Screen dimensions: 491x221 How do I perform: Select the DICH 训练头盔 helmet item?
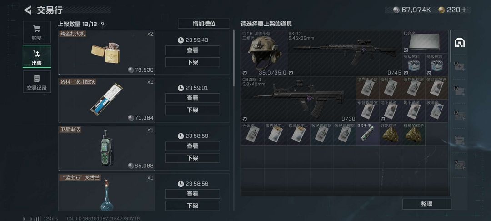point(264,53)
